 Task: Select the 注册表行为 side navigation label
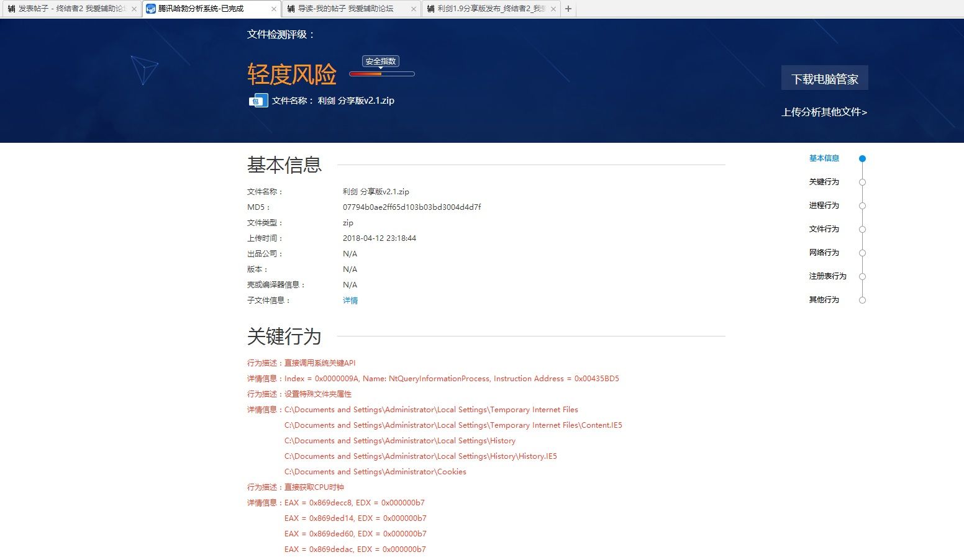(827, 276)
